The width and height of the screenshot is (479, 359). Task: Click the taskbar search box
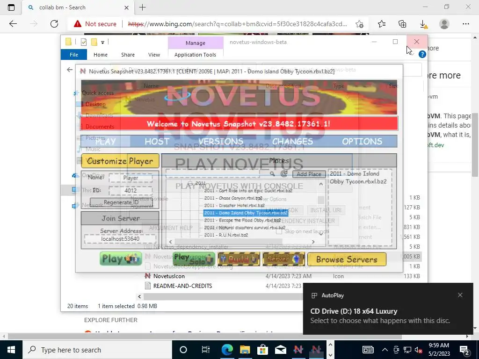(97, 350)
